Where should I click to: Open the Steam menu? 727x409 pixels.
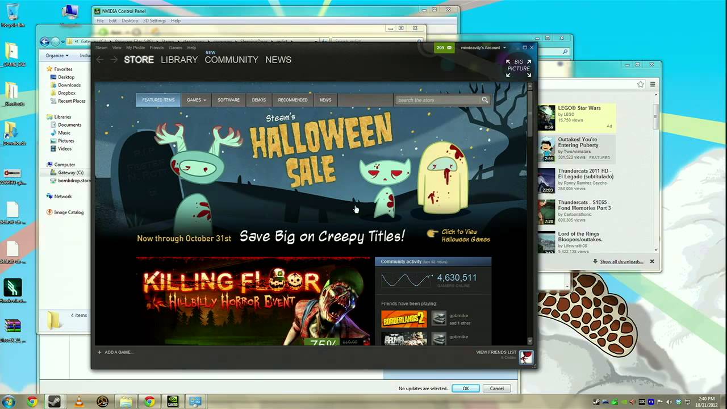pyautogui.click(x=101, y=48)
